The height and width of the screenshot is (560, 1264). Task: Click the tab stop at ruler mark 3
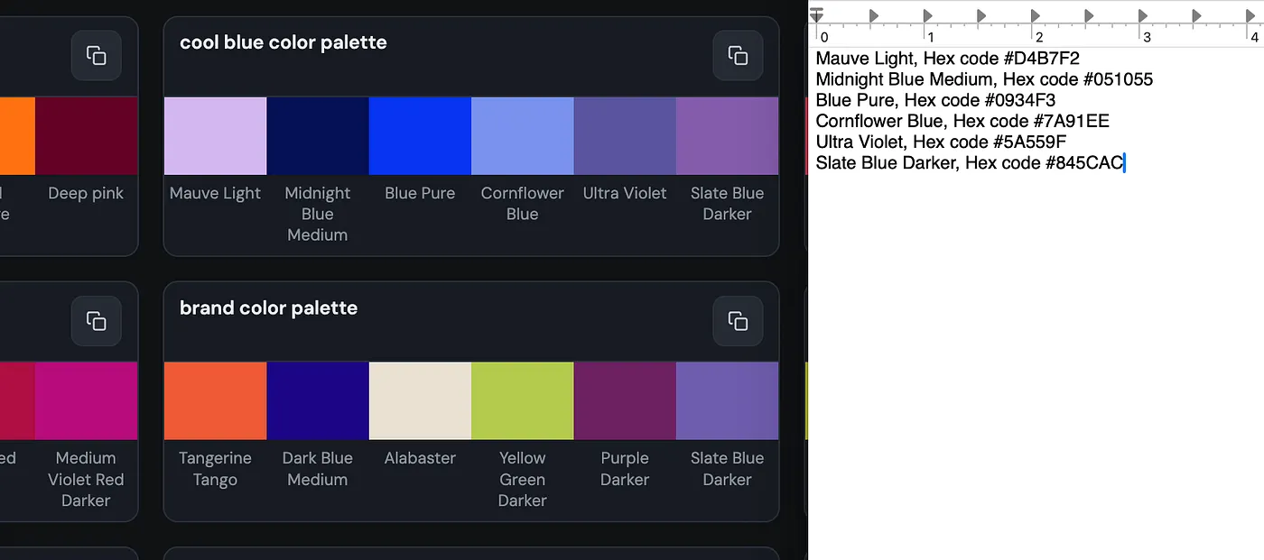[x=1143, y=15]
